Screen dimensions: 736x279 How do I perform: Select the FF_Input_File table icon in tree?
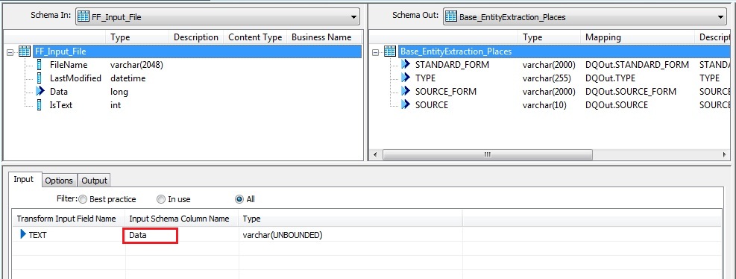25,51
